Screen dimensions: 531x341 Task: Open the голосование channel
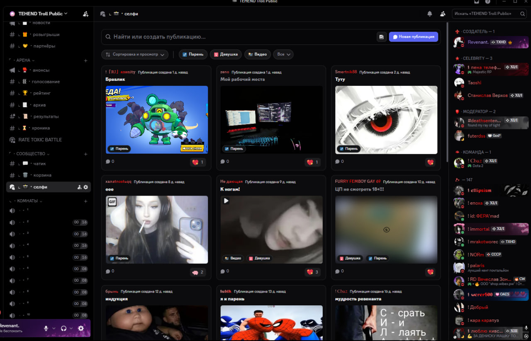pos(49,82)
